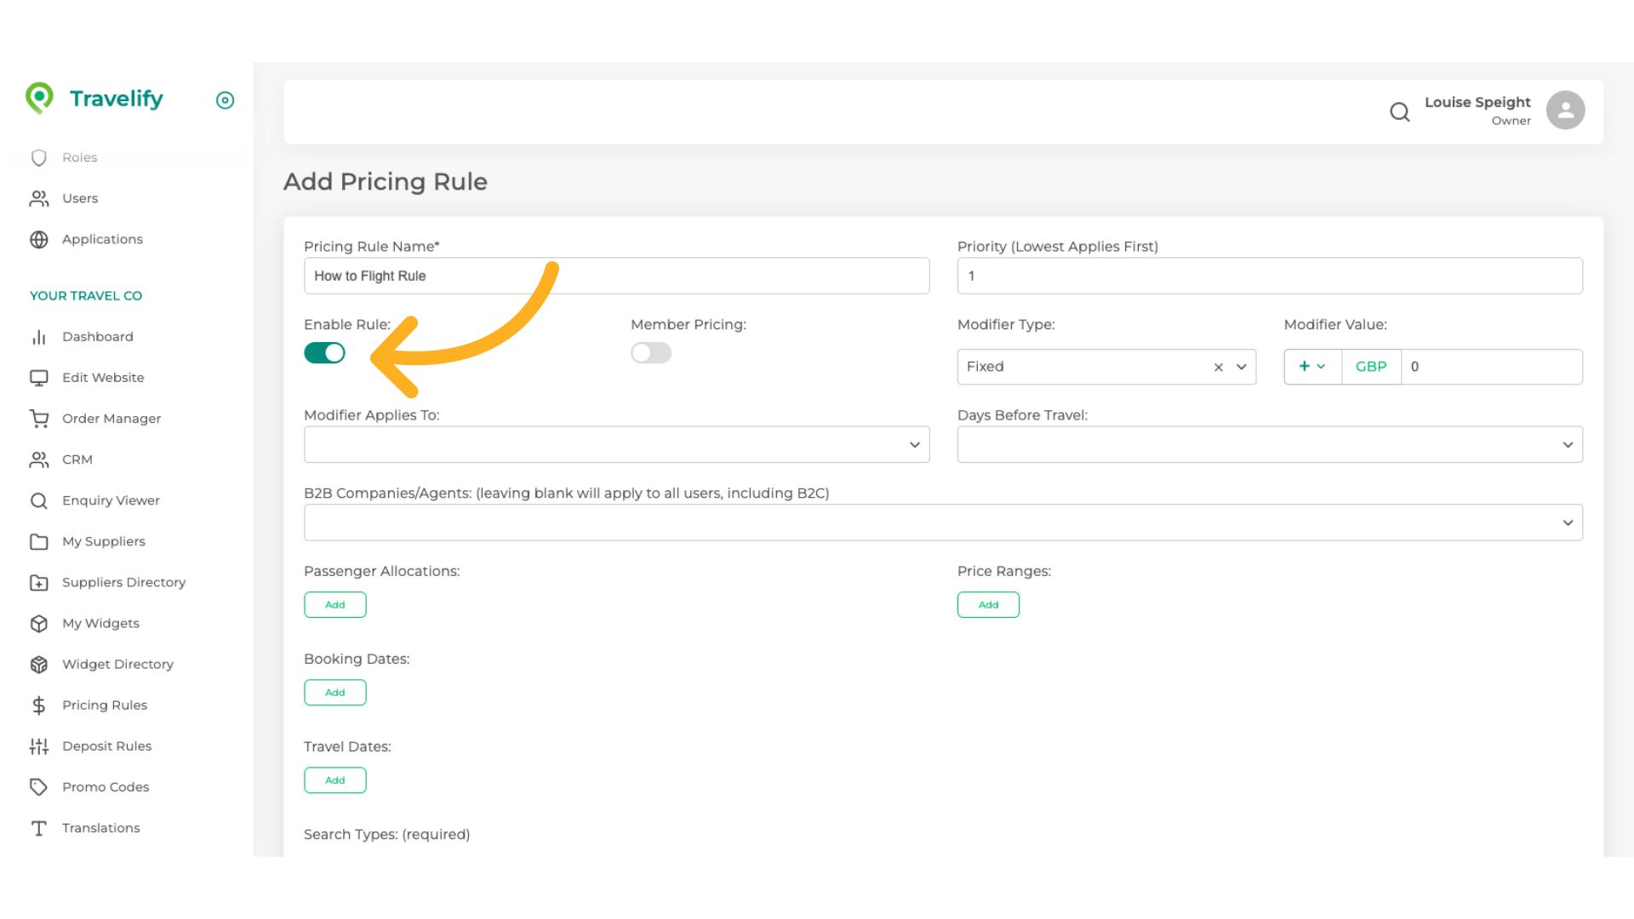Click the Deposit Rules sliders icon
Screen dimensions: 1634x919
point(39,746)
